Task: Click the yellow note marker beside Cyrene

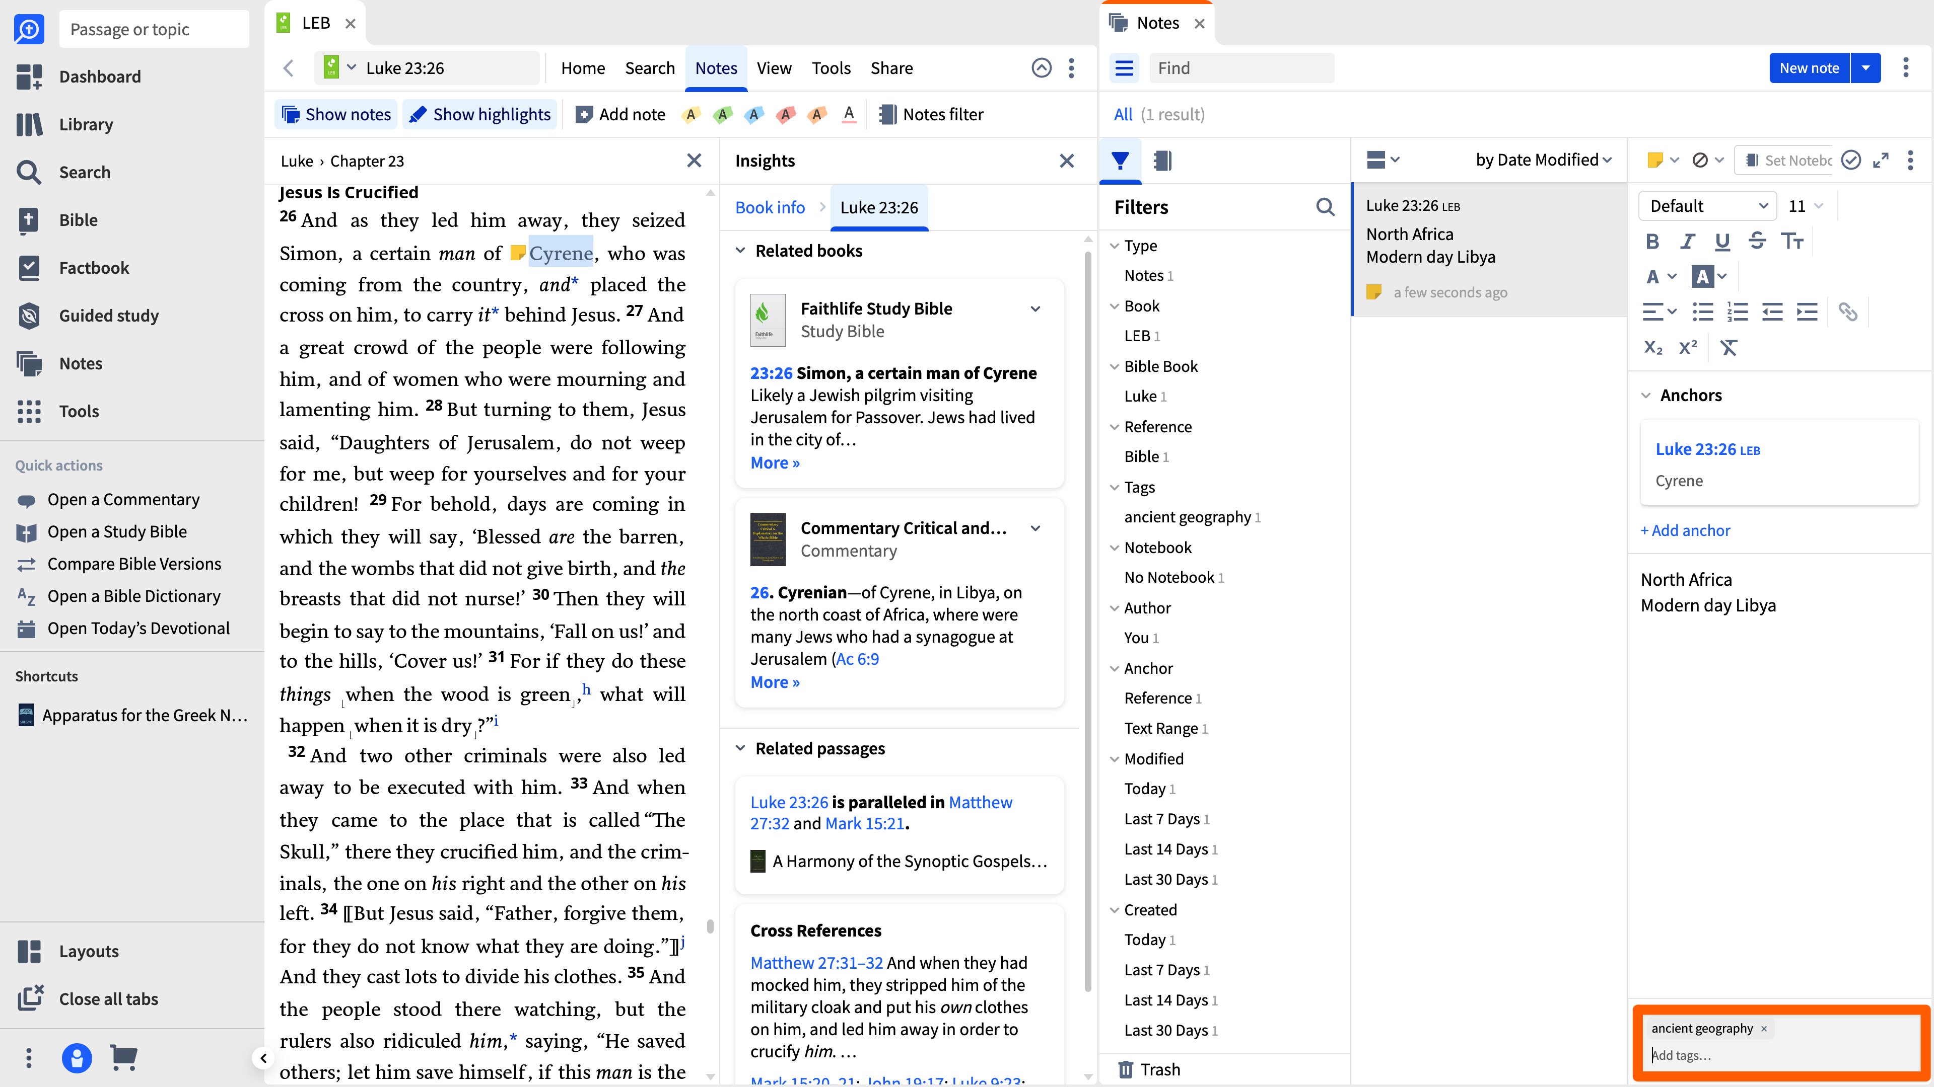Action: pos(517,253)
